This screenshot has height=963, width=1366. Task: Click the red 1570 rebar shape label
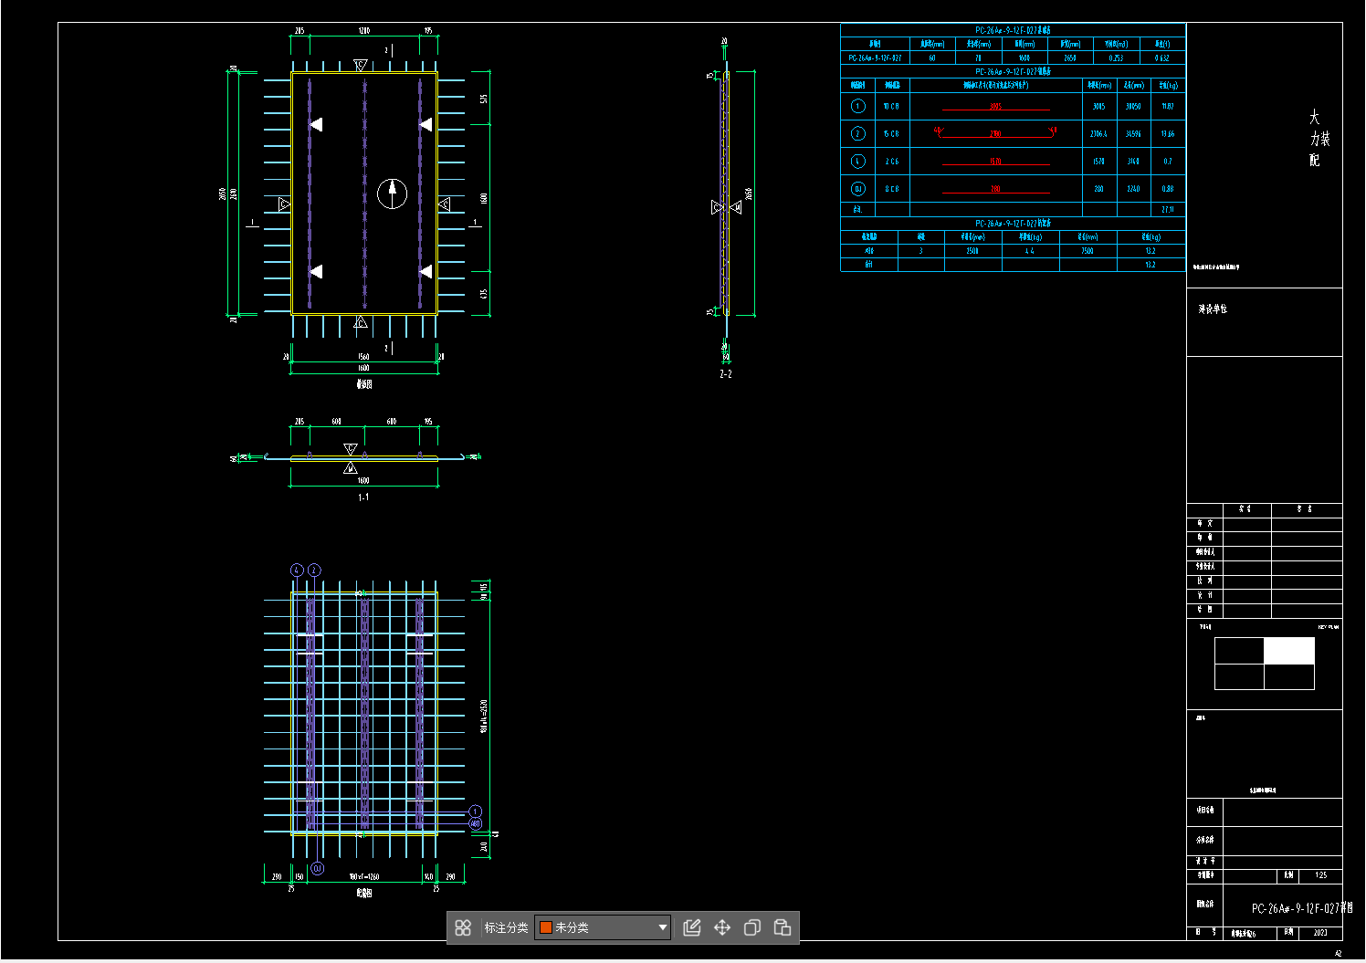(995, 162)
